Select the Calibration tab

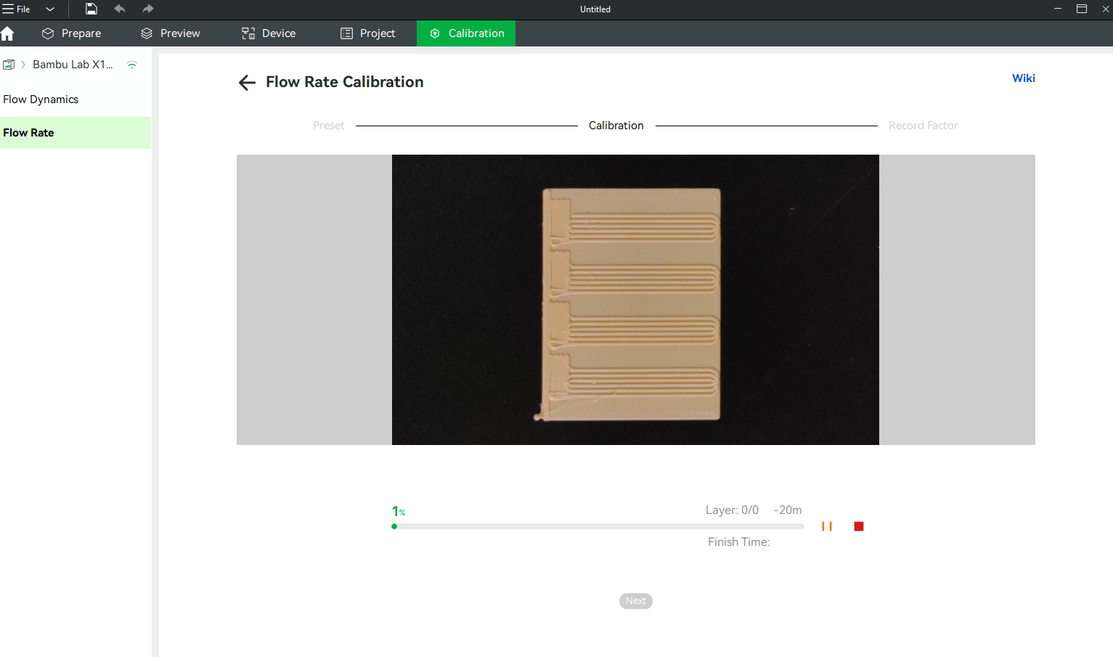click(x=466, y=33)
